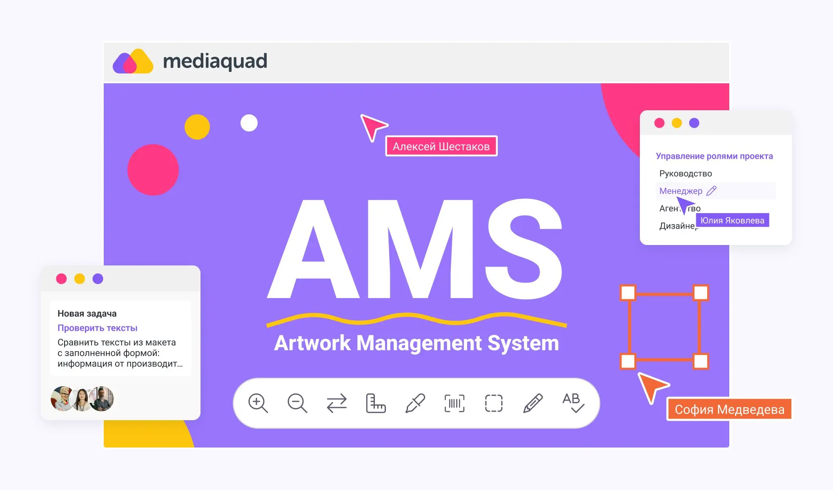Select the pencil annotation tool
Viewport: 833px width, 490px height.
pos(533,403)
